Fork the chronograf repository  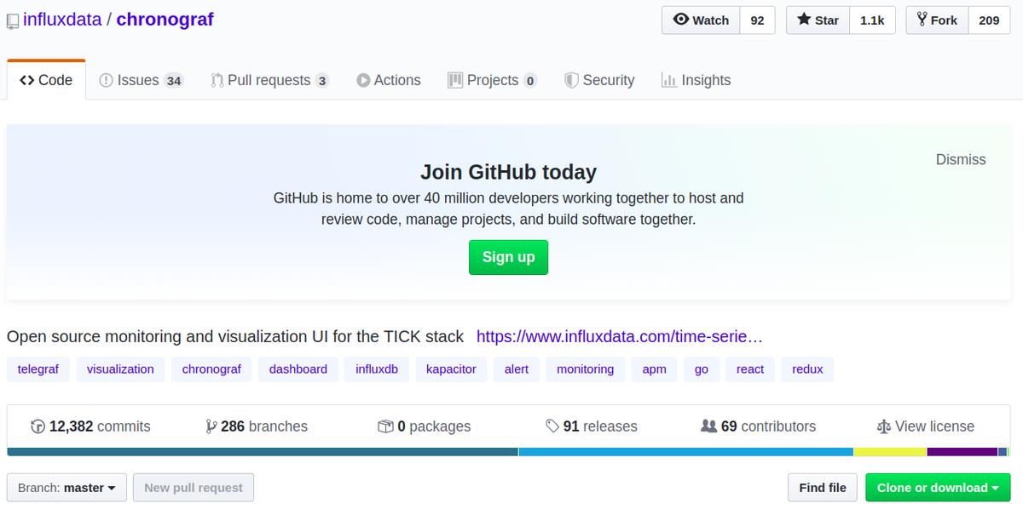pos(937,20)
